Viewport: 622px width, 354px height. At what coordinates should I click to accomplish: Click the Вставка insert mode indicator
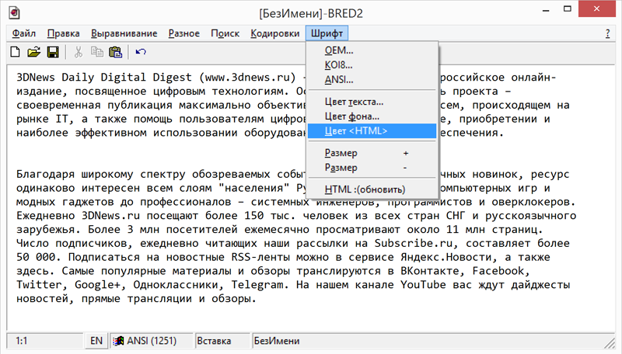pos(215,341)
